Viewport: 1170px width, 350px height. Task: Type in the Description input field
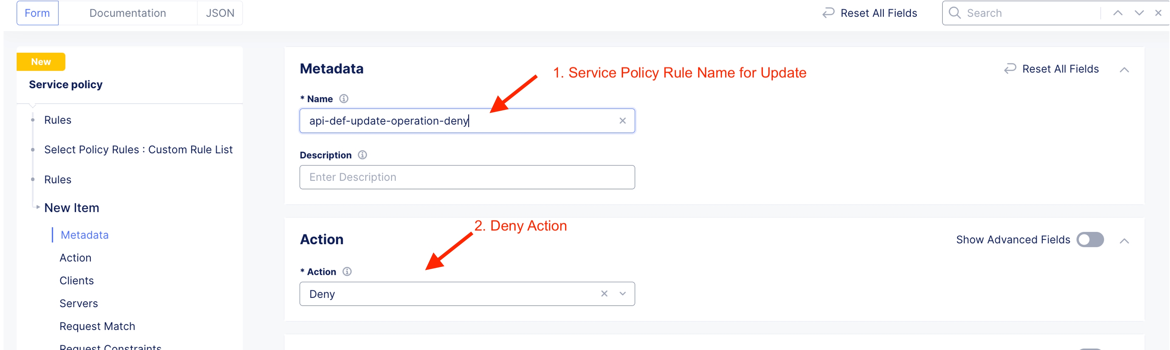467,177
